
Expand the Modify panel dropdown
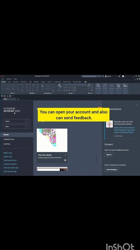click(x=32, y=93)
